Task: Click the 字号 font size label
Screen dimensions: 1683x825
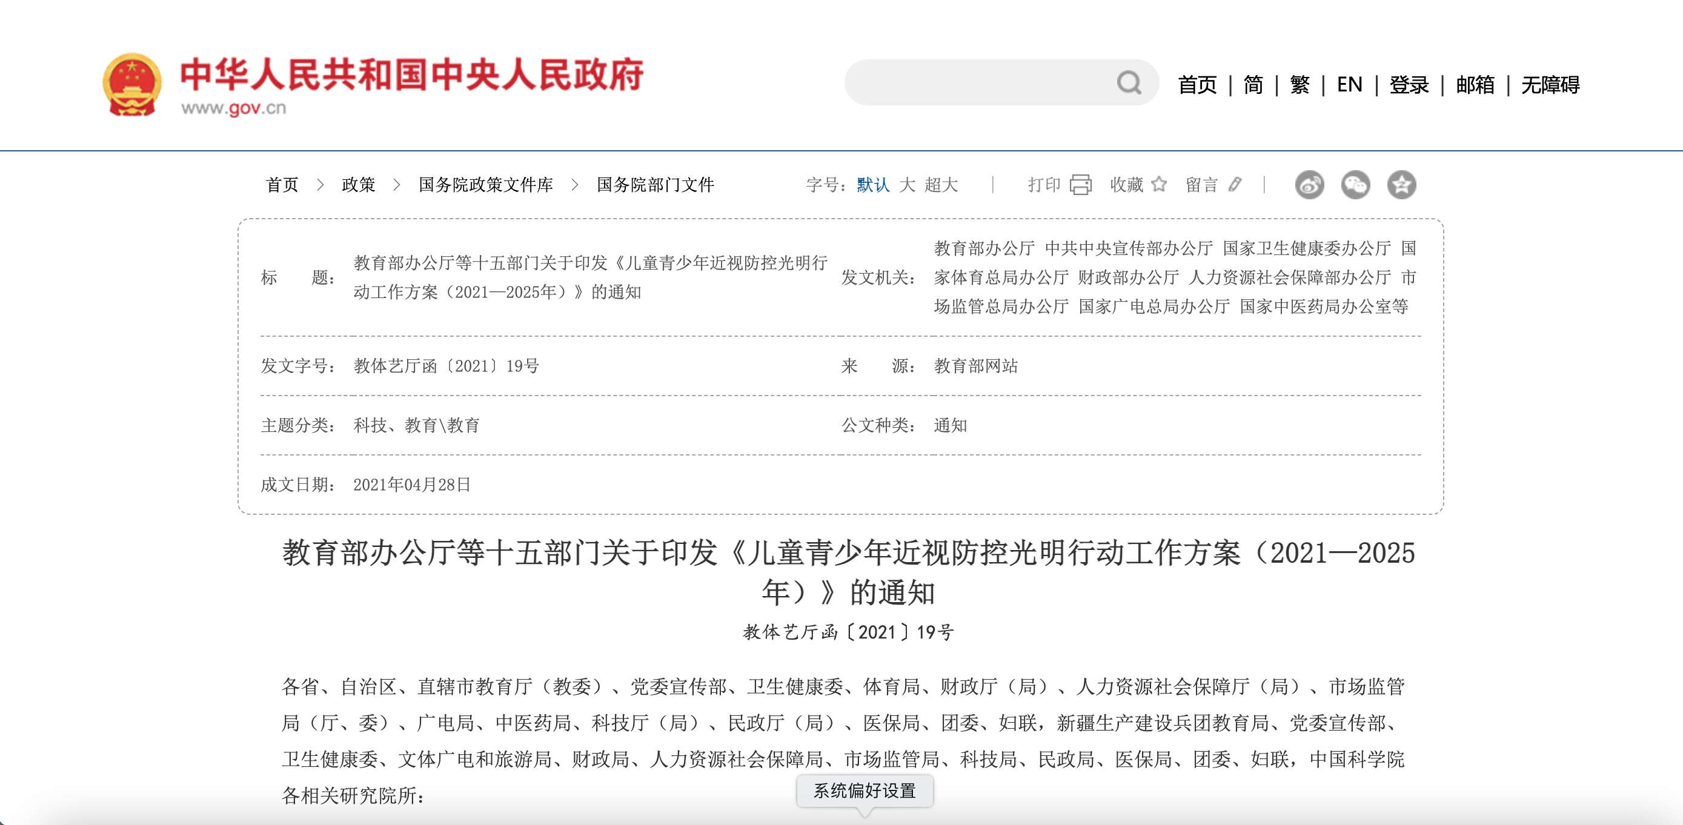Action: 825,185
